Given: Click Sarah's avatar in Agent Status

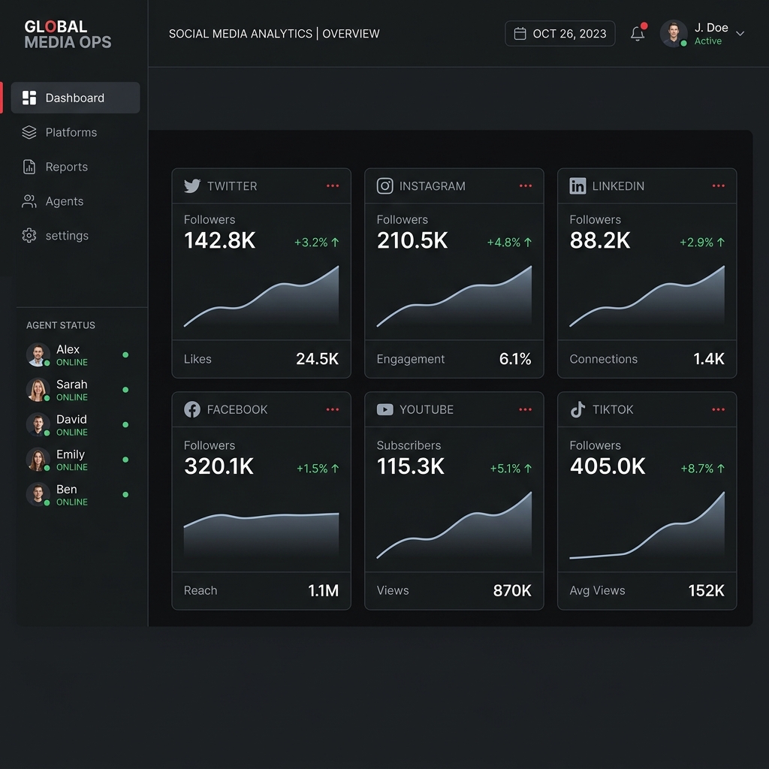Looking at the screenshot, I should click(x=38, y=390).
